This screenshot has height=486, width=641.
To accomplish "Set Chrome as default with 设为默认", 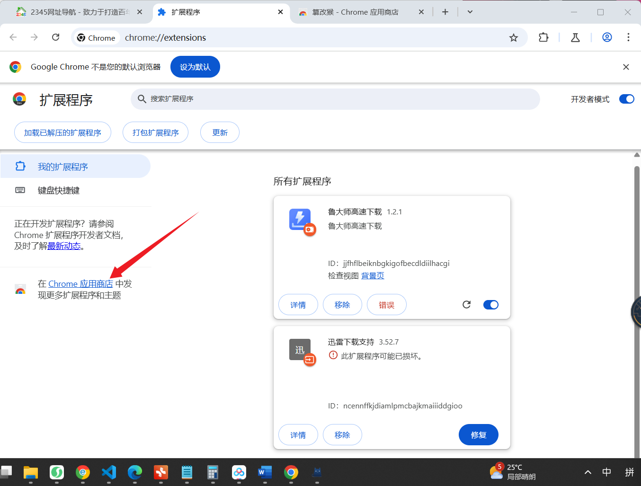I will click(195, 67).
